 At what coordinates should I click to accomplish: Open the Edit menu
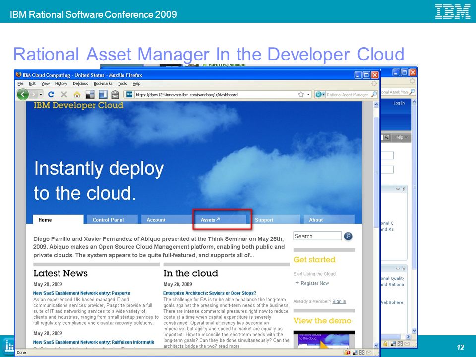point(32,83)
